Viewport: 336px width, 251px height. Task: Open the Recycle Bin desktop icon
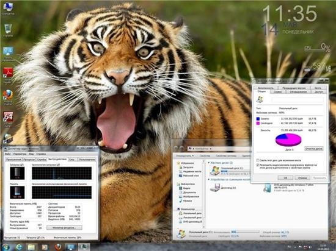tap(8, 30)
